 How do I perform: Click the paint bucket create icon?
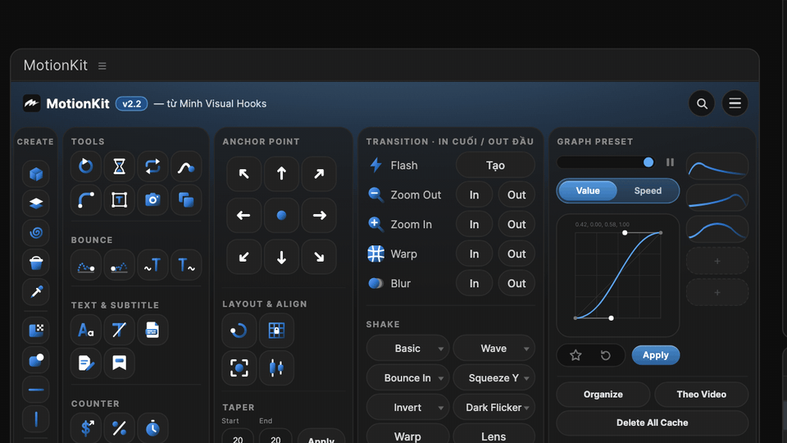click(36, 263)
